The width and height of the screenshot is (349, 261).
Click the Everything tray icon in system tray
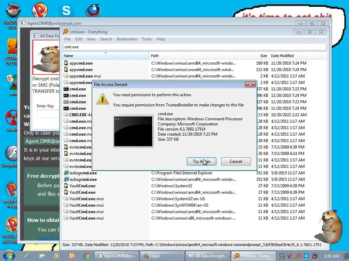(298, 256)
